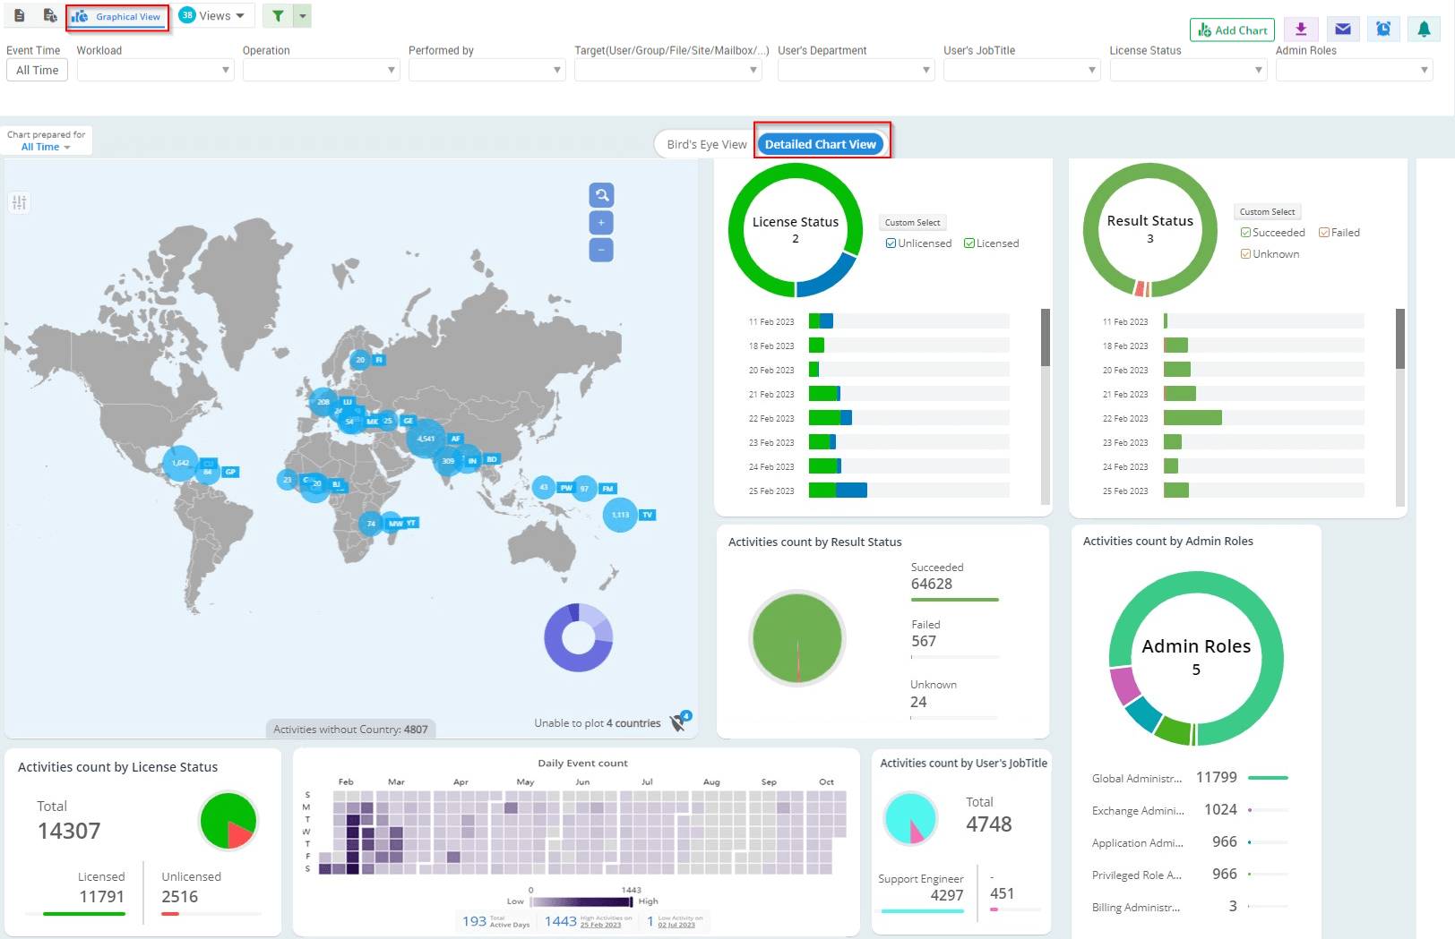
Task: Click the Add Chart button
Action: tap(1232, 29)
